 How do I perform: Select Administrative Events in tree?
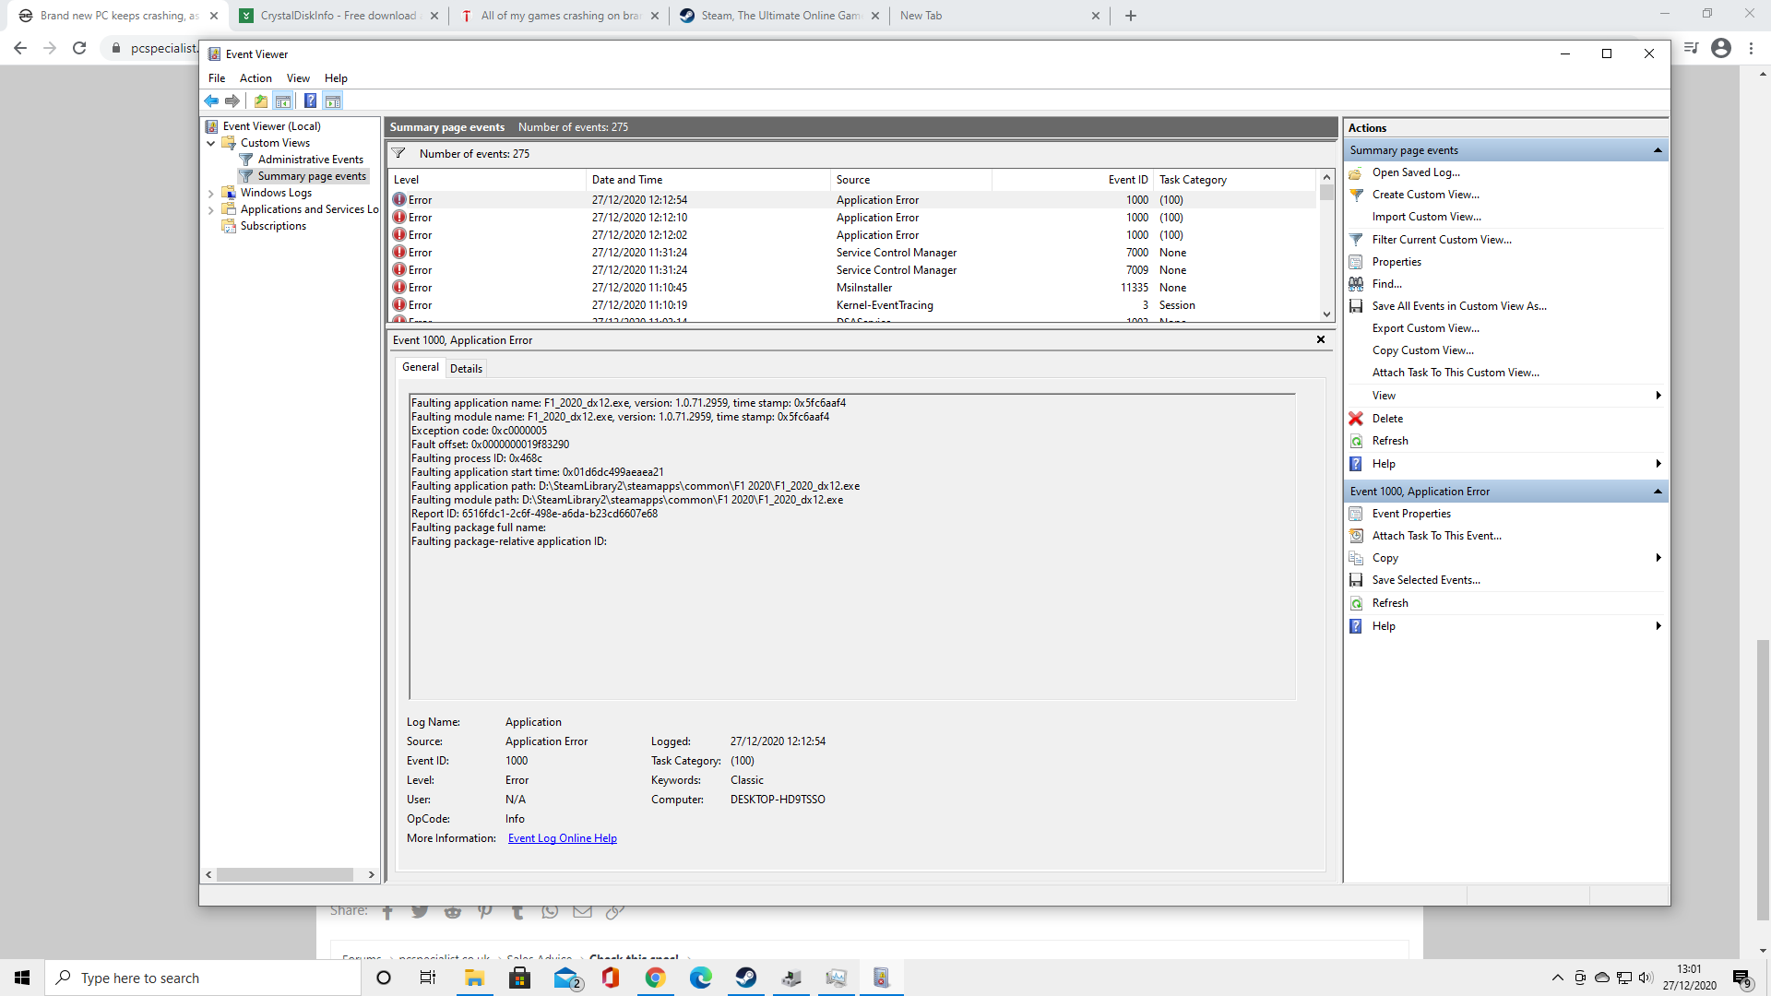point(311,160)
